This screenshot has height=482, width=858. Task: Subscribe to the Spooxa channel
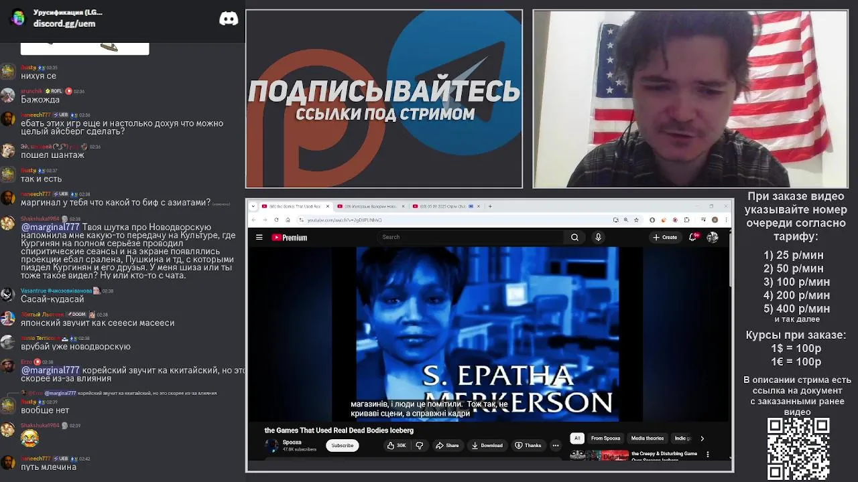(342, 445)
